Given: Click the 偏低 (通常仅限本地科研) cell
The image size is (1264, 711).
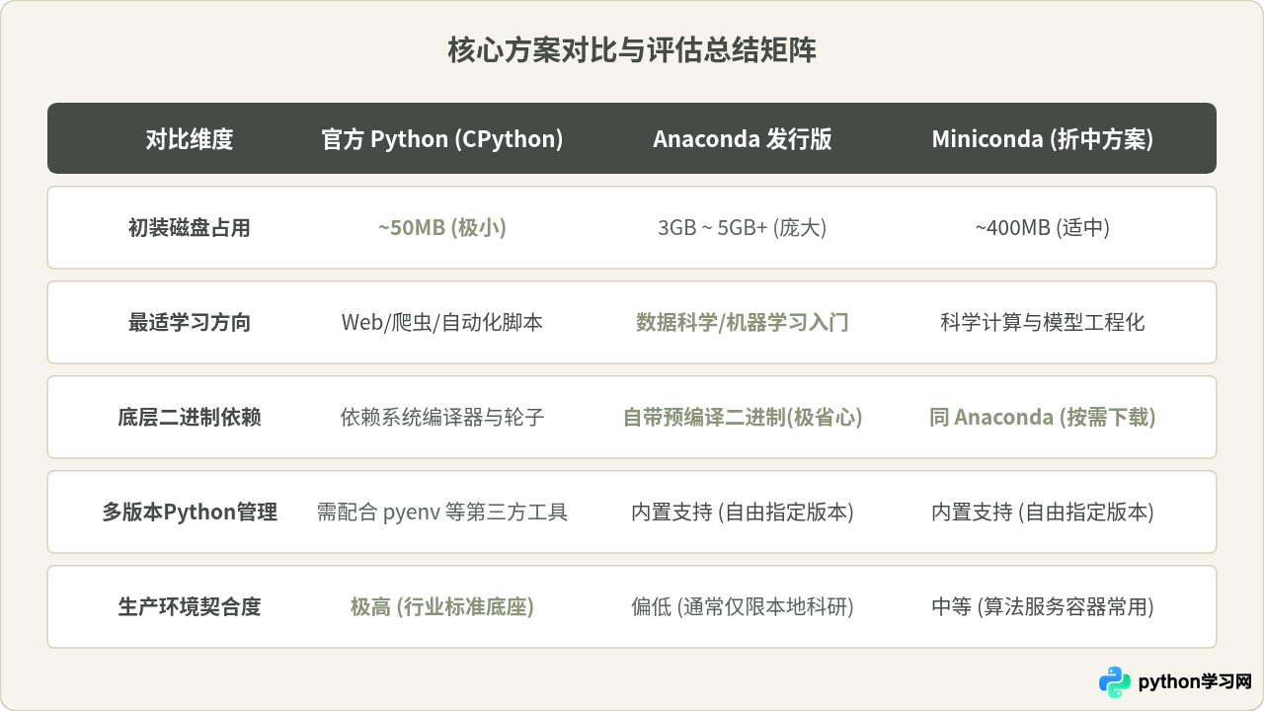Looking at the screenshot, I should (x=743, y=607).
